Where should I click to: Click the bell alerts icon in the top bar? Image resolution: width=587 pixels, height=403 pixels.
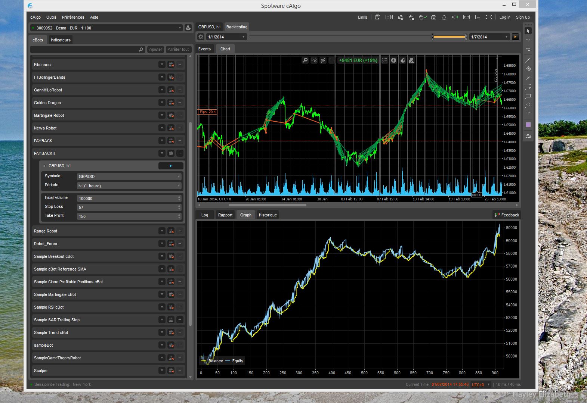coord(444,17)
